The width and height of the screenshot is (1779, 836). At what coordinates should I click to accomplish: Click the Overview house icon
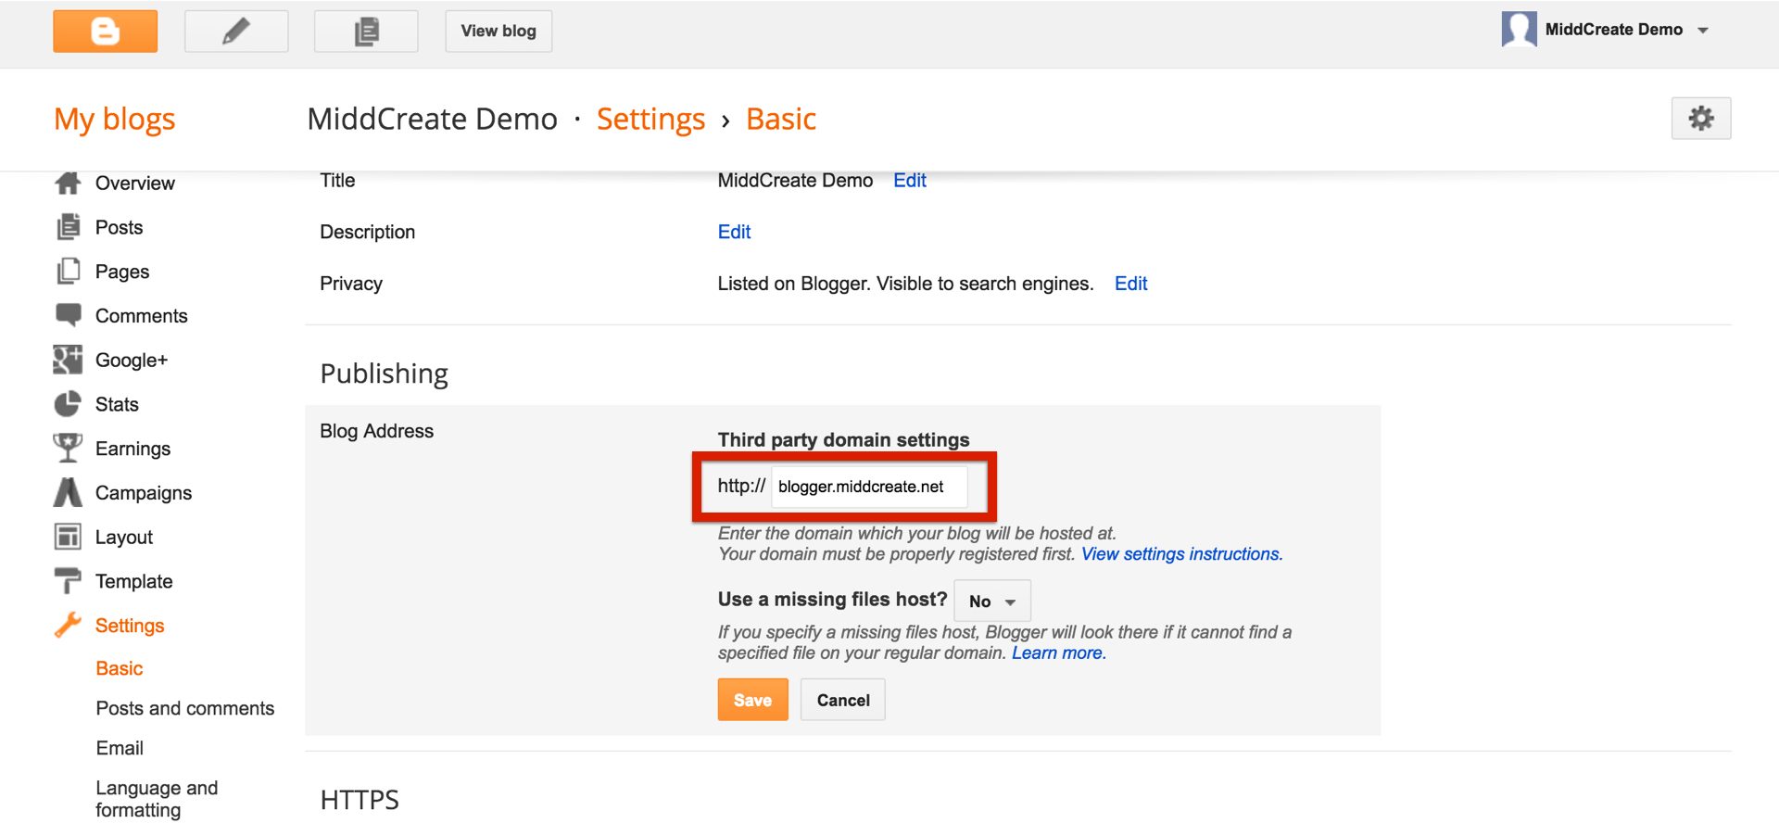pyautogui.click(x=68, y=184)
